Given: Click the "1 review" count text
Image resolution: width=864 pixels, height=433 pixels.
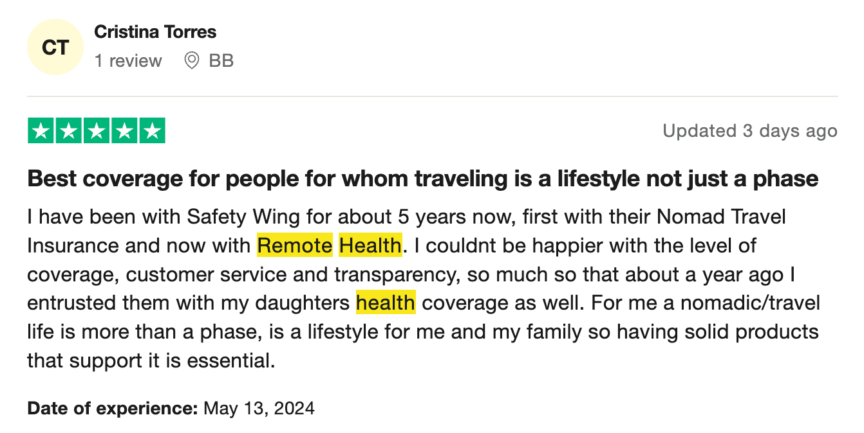Looking at the screenshot, I should click(128, 61).
